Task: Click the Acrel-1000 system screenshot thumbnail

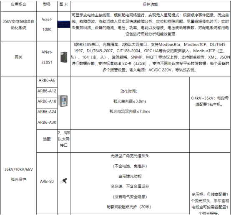Action: (x=64, y=24)
